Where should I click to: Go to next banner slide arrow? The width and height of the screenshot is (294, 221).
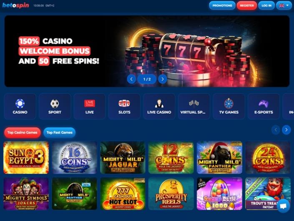click(162, 79)
